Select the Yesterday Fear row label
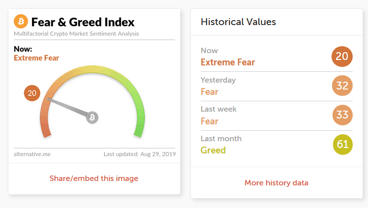 tap(209, 91)
